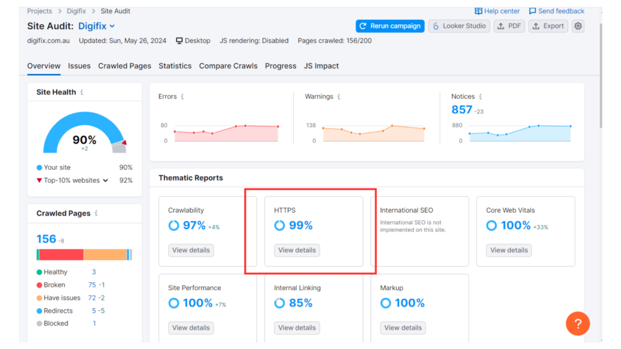The width and height of the screenshot is (621, 349).
Task: Click the Markup progress ring icon
Action: (x=385, y=303)
